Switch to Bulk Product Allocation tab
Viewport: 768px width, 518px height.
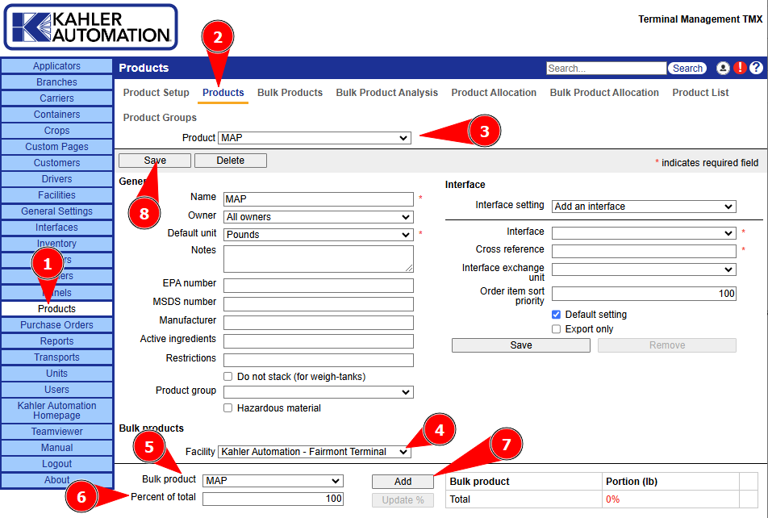tap(604, 93)
